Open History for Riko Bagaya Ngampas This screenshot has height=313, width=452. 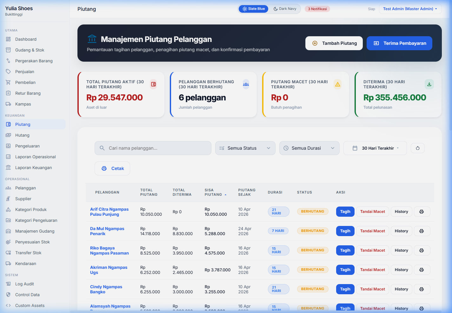click(x=401, y=250)
